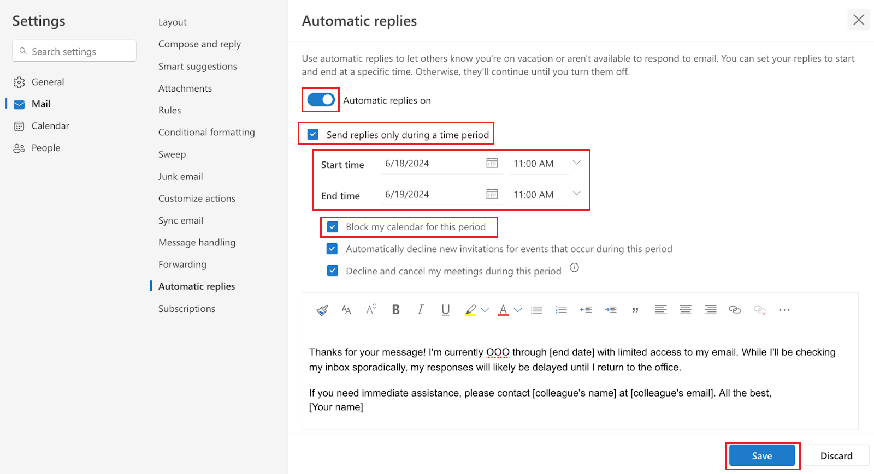Screen dimensions: 874x474
Task: Insert a bulleted list
Action: (x=536, y=310)
